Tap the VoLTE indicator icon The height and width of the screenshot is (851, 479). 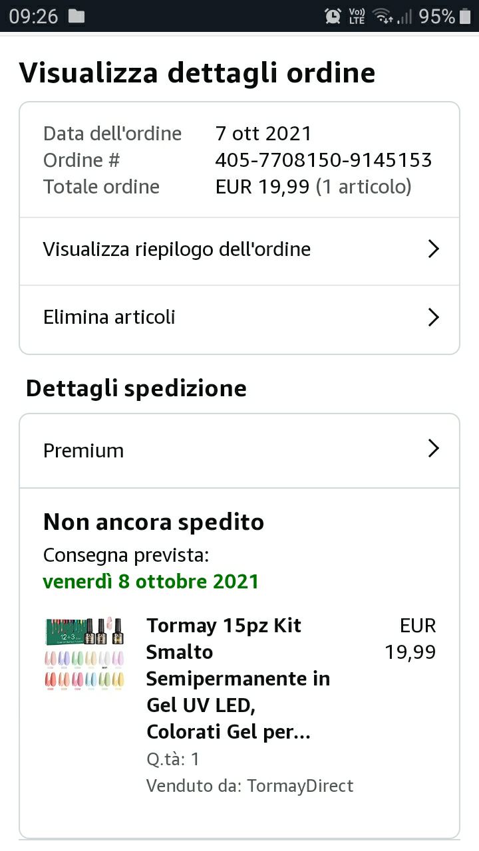(x=357, y=16)
